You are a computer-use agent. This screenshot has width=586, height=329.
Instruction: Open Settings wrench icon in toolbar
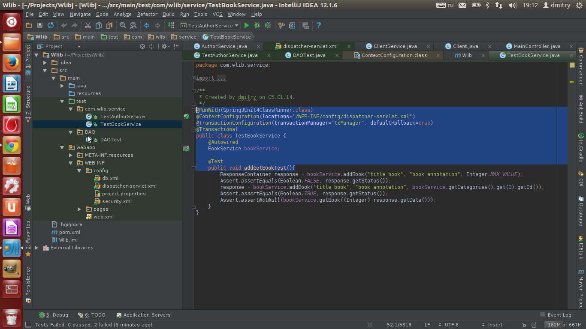click(x=281, y=26)
